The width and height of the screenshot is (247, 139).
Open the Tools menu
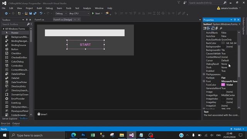69,8
